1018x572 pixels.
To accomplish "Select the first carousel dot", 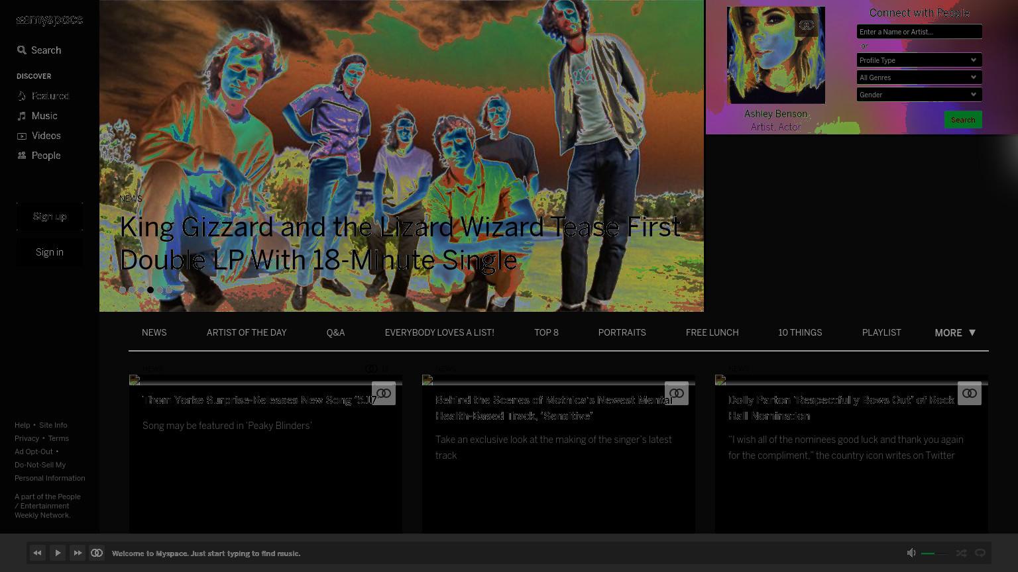I will [123, 290].
